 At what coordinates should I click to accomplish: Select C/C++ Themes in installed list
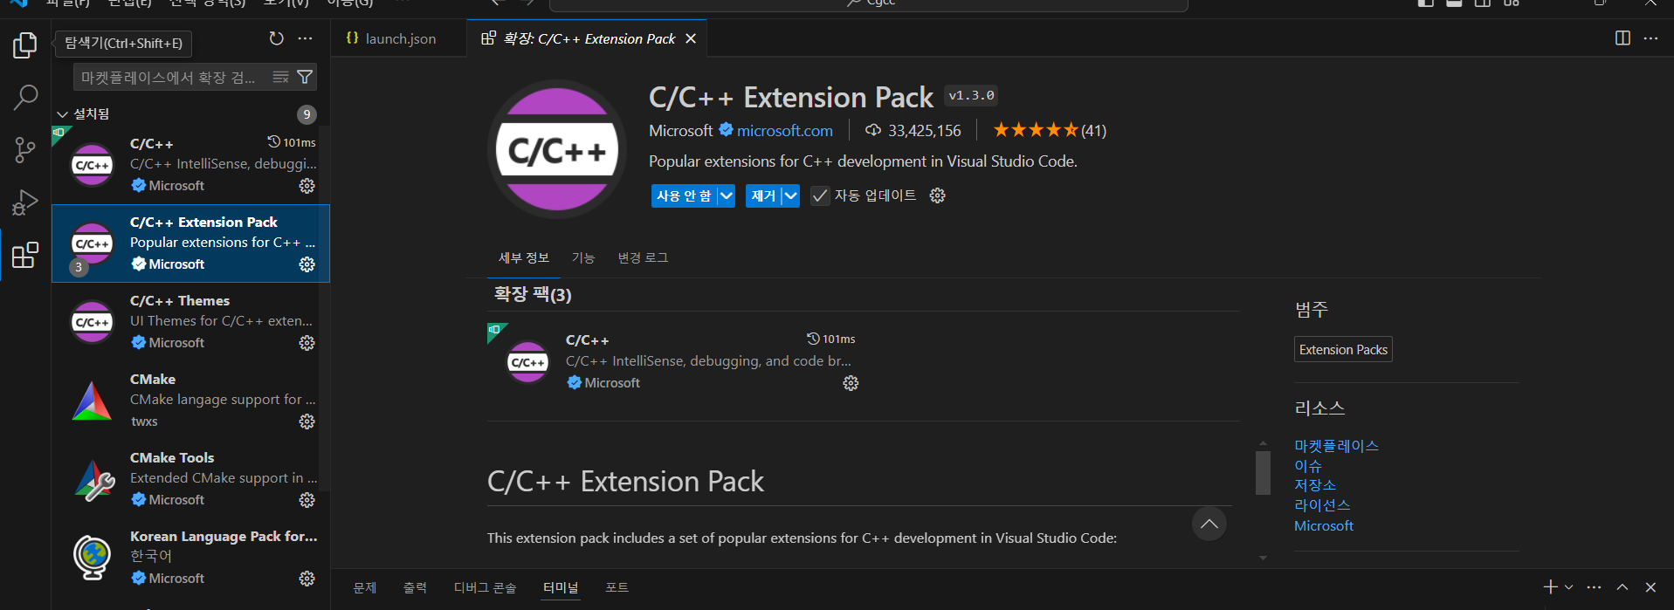click(190, 322)
